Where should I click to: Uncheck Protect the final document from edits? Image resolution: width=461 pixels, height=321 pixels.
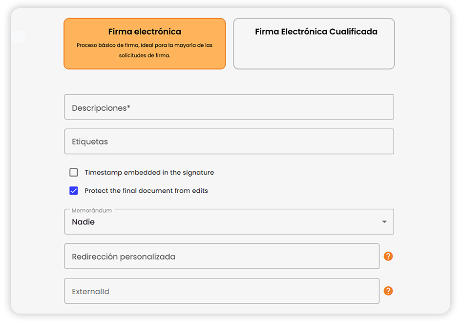tap(74, 191)
